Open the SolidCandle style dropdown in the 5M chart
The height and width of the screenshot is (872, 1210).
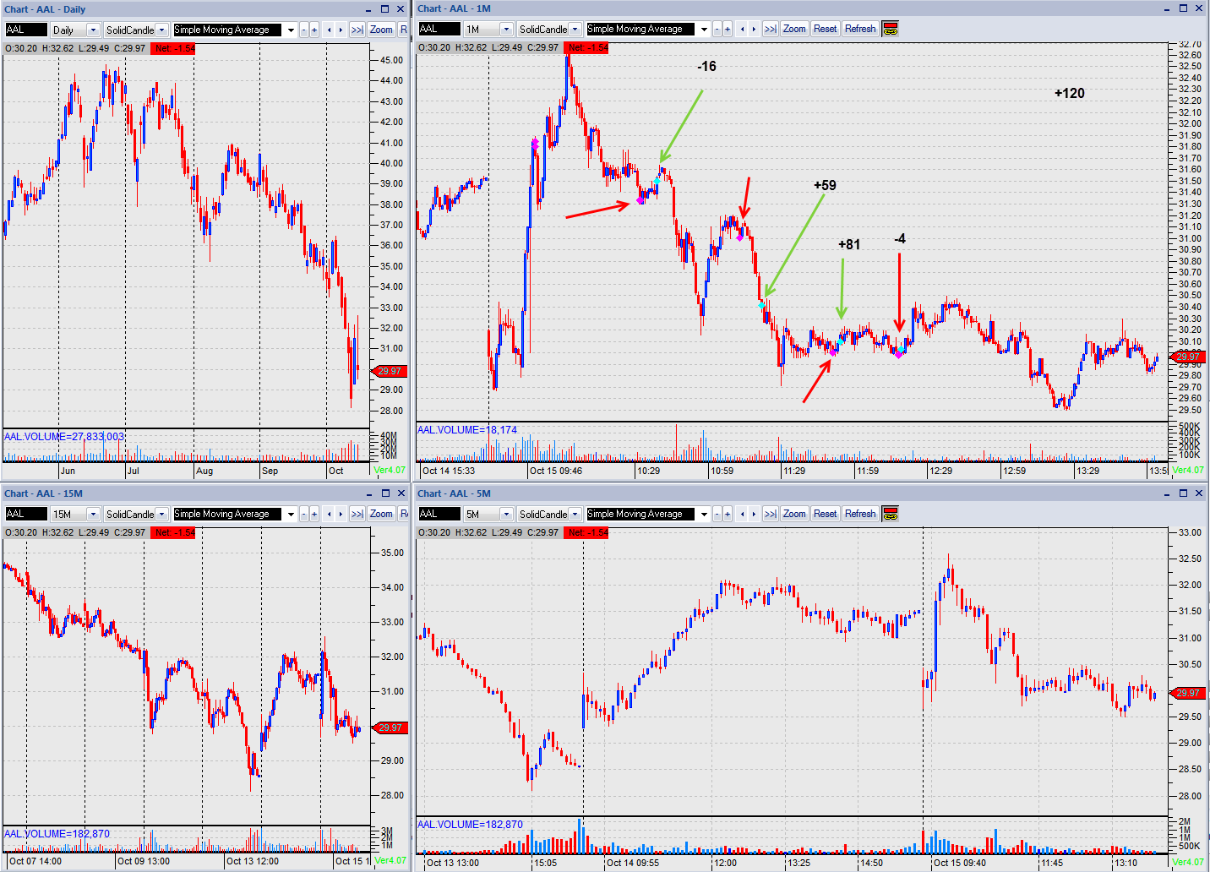[575, 514]
